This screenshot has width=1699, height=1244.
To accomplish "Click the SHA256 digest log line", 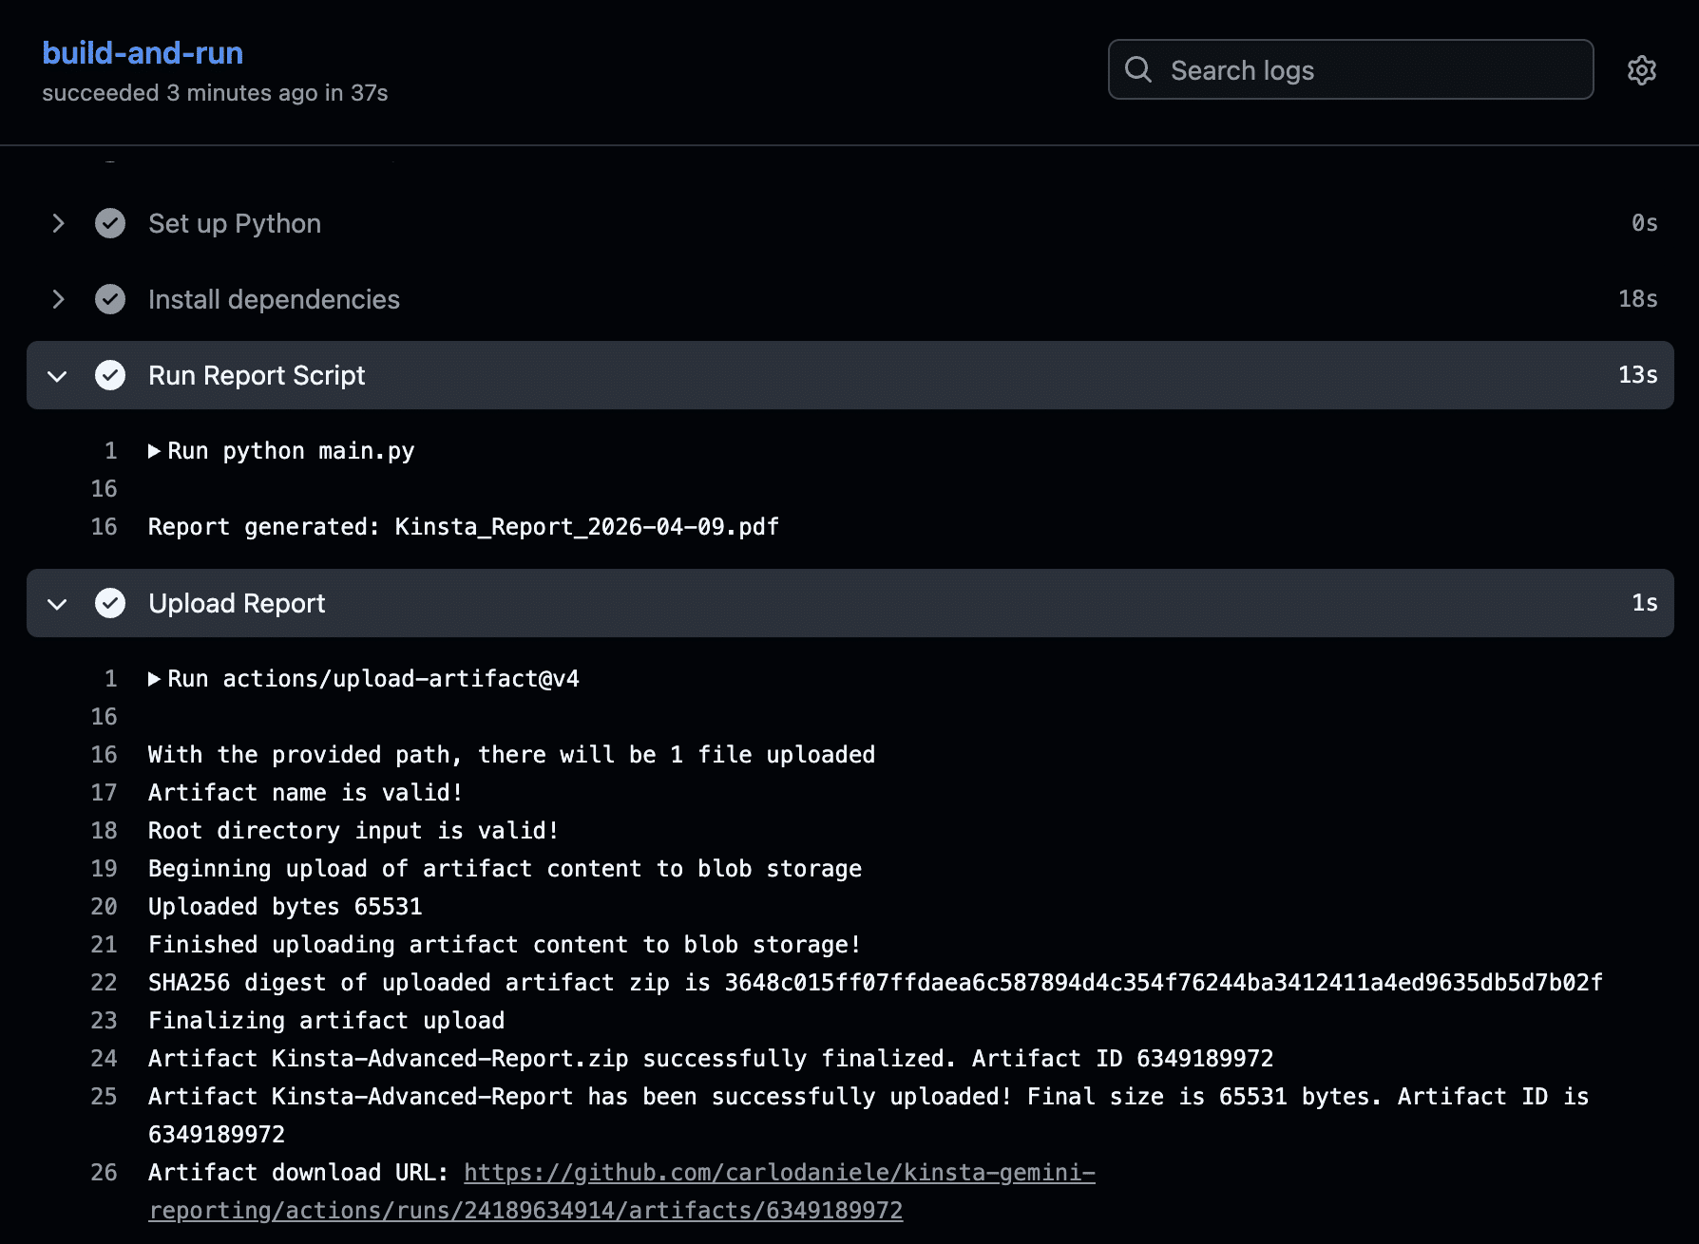I will [x=875, y=983].
